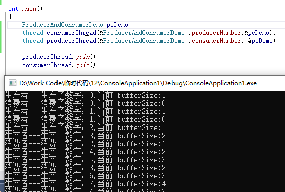This screenshot has width=285, height=192.
Task: Collapse the int main() code block
Action: click(5, 9)
